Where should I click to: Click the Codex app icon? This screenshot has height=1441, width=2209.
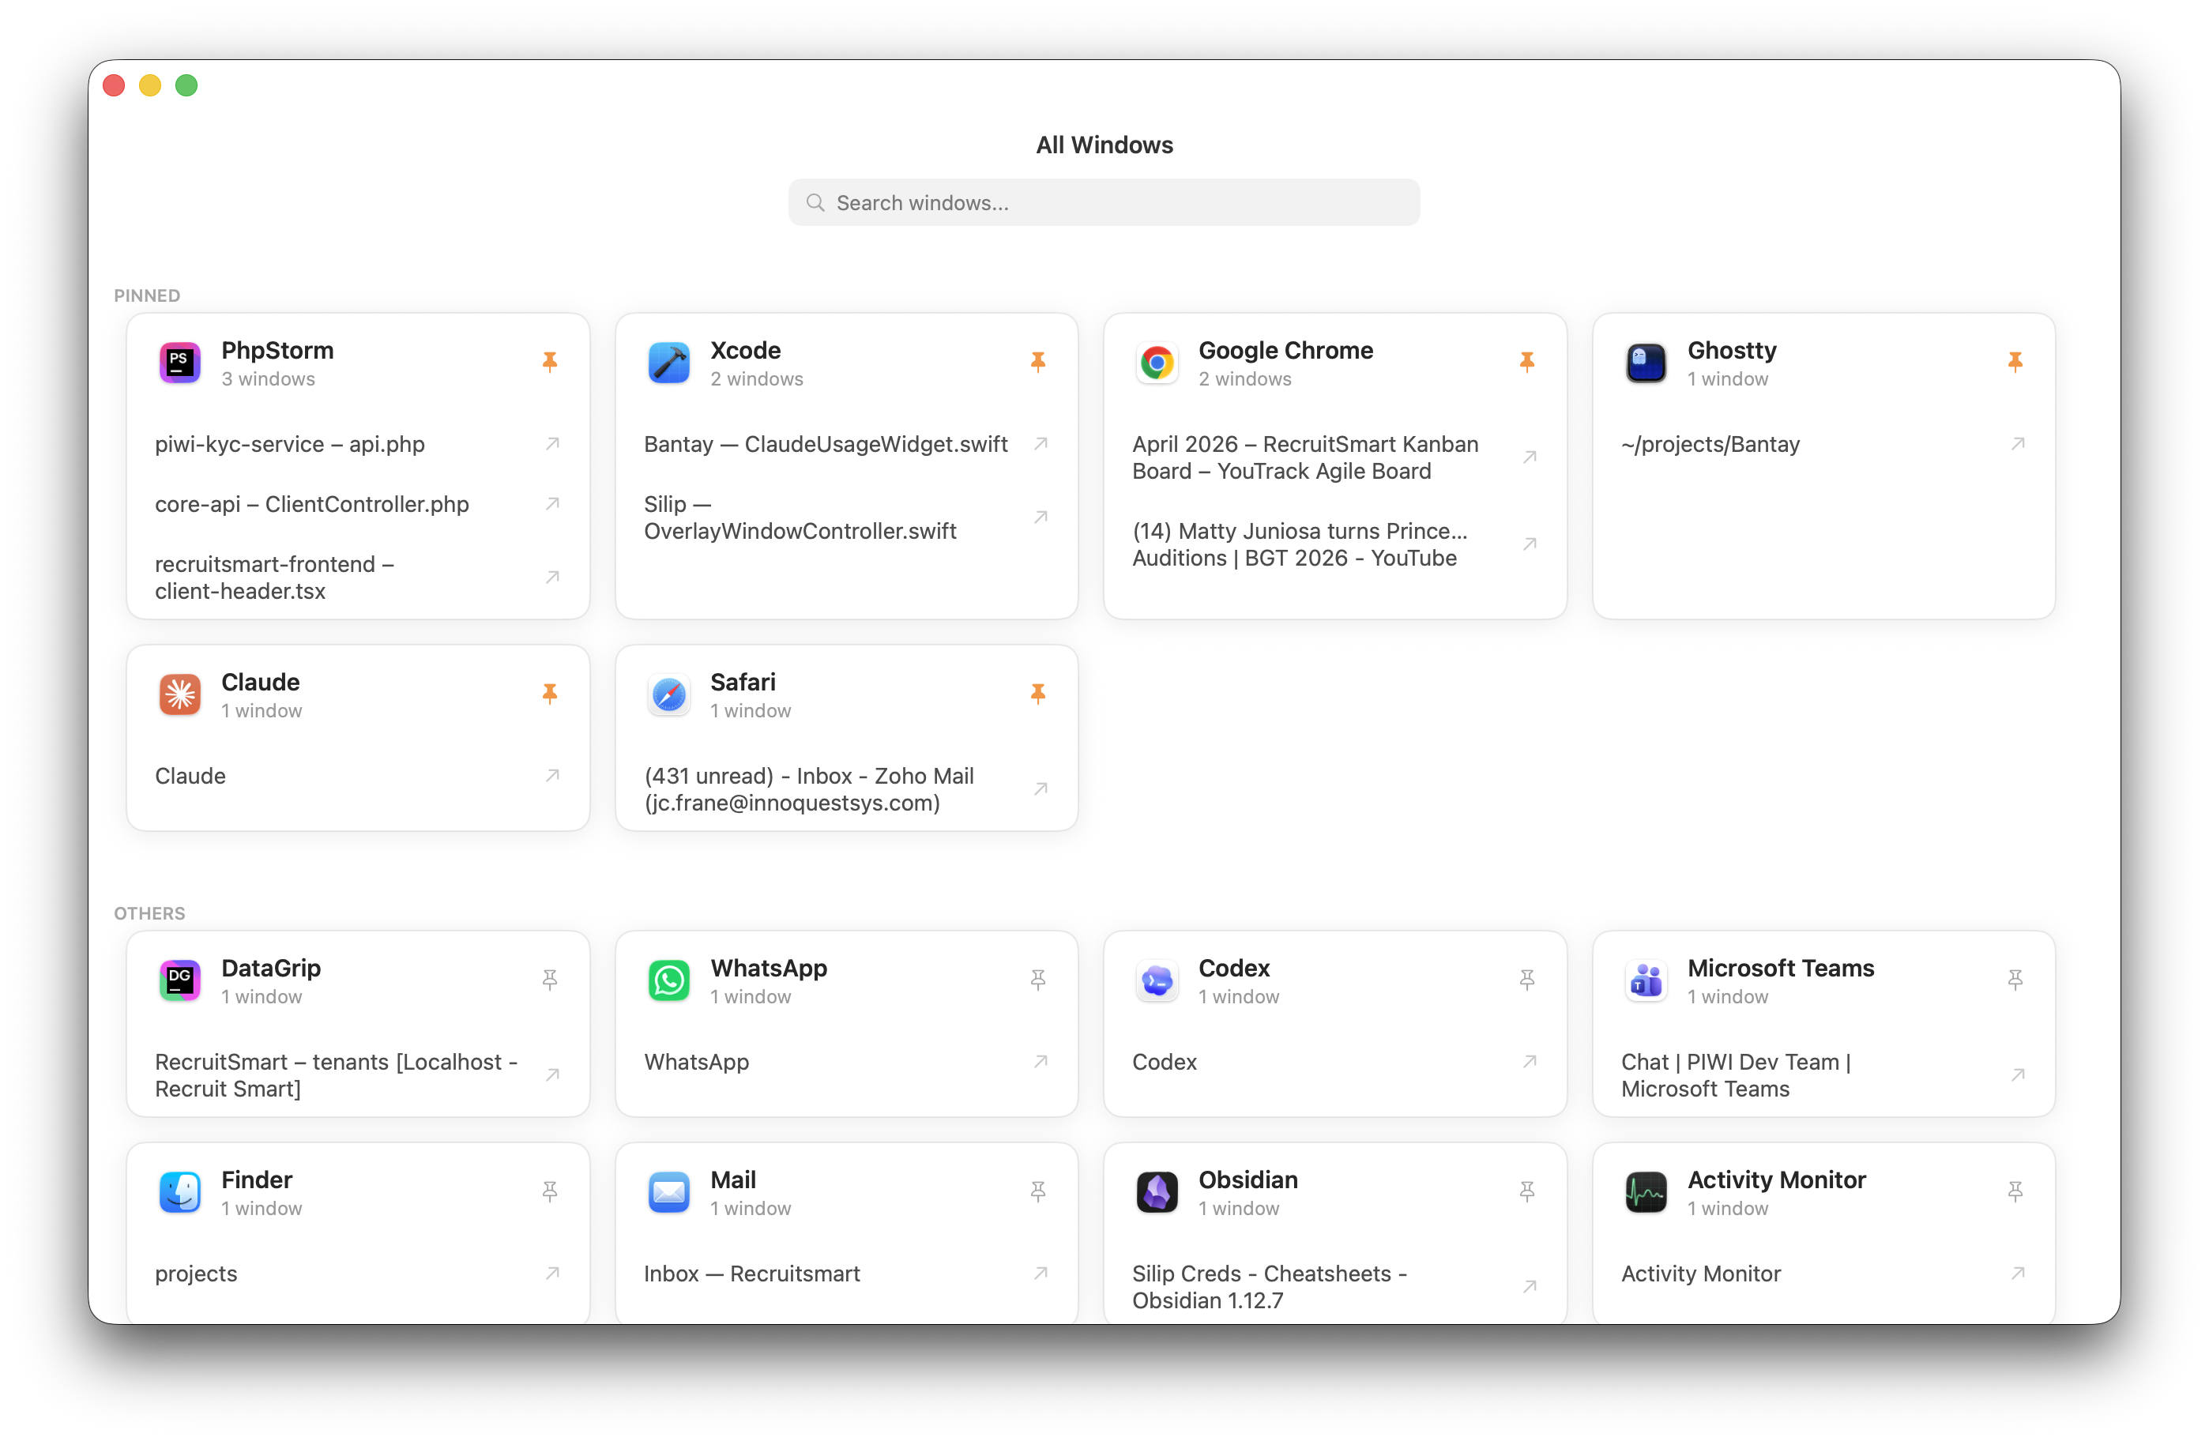coord(1157,980)
